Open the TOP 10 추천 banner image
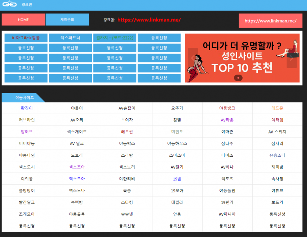 242,58
